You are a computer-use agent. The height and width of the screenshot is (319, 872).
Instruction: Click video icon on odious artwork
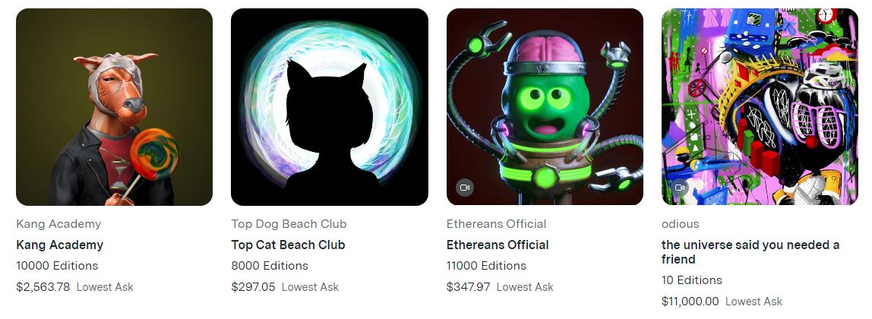(x=680, y=188)
